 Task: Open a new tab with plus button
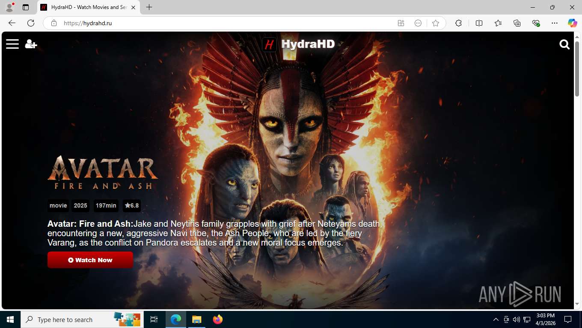[x=149, y=7]
